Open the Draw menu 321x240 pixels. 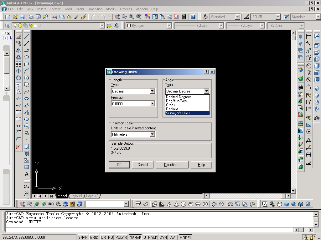80,9
